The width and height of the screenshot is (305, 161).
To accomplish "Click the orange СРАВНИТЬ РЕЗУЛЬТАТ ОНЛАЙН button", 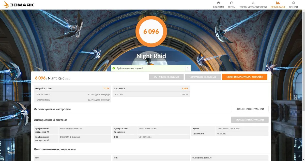I will [x=245, y=77].
